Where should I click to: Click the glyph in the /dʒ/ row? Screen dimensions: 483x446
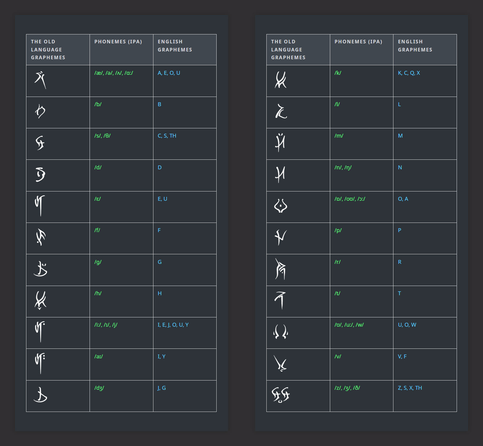[40, 395]
